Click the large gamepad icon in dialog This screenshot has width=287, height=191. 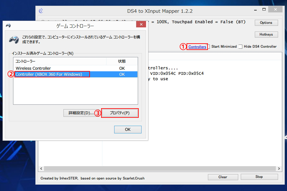[x=14, y=39]
